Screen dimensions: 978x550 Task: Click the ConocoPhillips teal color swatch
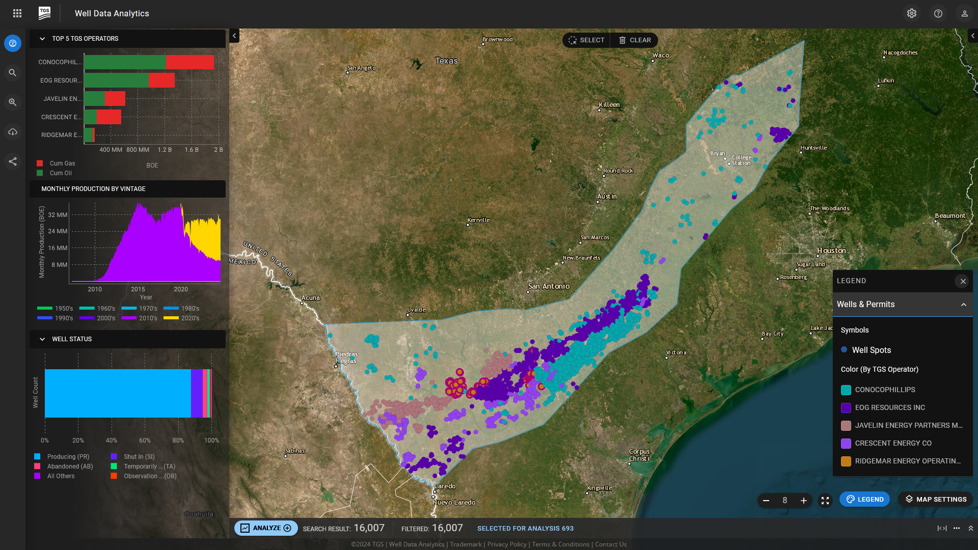point(846,390)
